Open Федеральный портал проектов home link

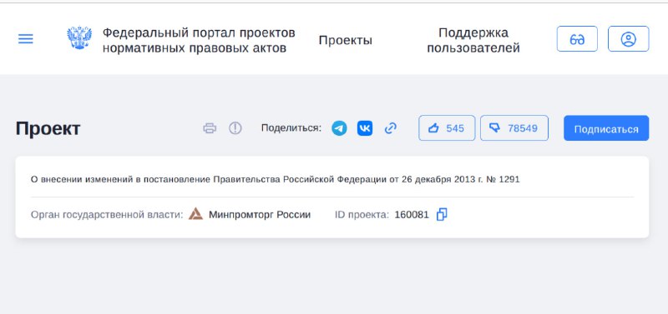[x=199, y=40]
